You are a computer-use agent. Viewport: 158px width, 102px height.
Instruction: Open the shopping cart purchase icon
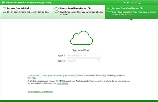coord(124,3)
